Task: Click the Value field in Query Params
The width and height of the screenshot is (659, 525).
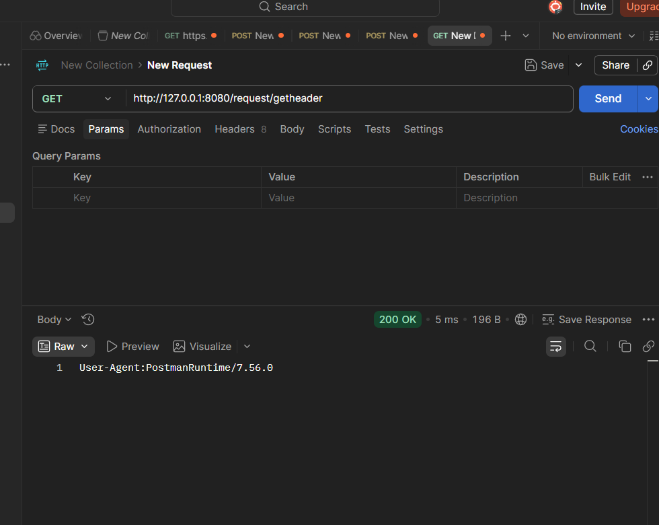Action: (358, 198)
